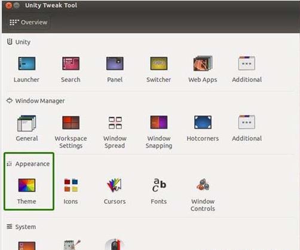300x250 pixels.
Task: Minimize the Unity Tweak Tool window
Action: coord(17,5)
